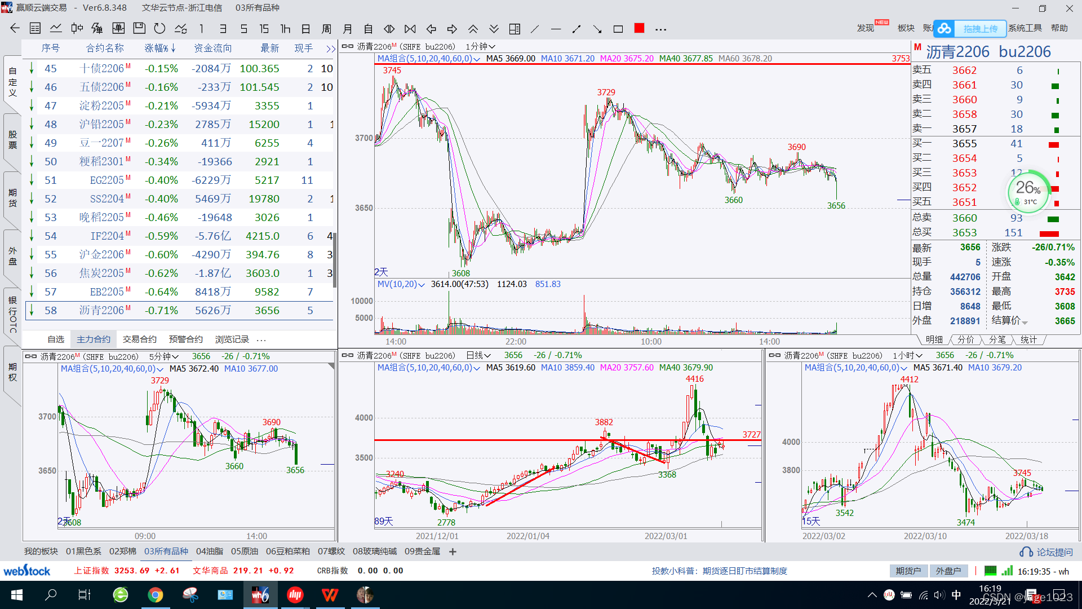This screenshot has width=1082, height=609.
Task: Click the double up chevron icon
Action: [x=473, y=28]
